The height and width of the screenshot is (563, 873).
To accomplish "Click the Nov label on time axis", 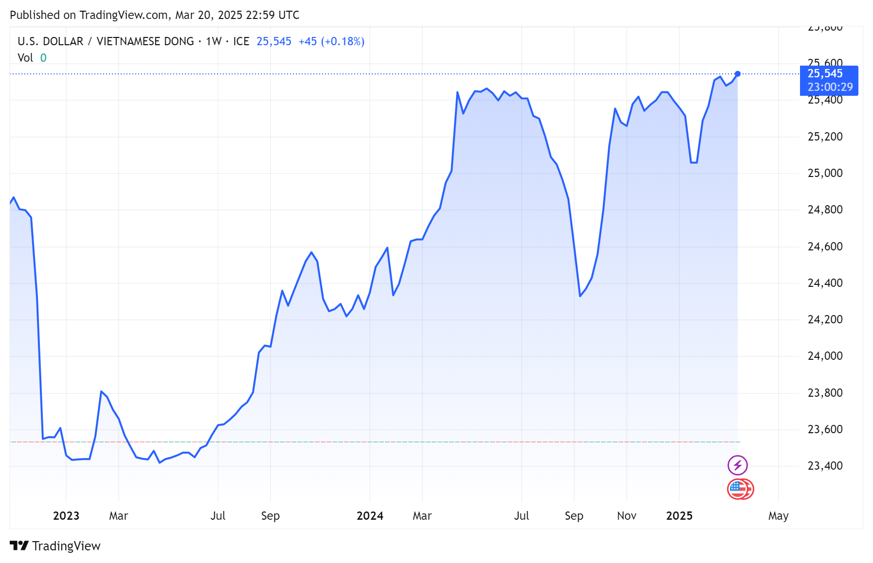I will pos(626,516).
